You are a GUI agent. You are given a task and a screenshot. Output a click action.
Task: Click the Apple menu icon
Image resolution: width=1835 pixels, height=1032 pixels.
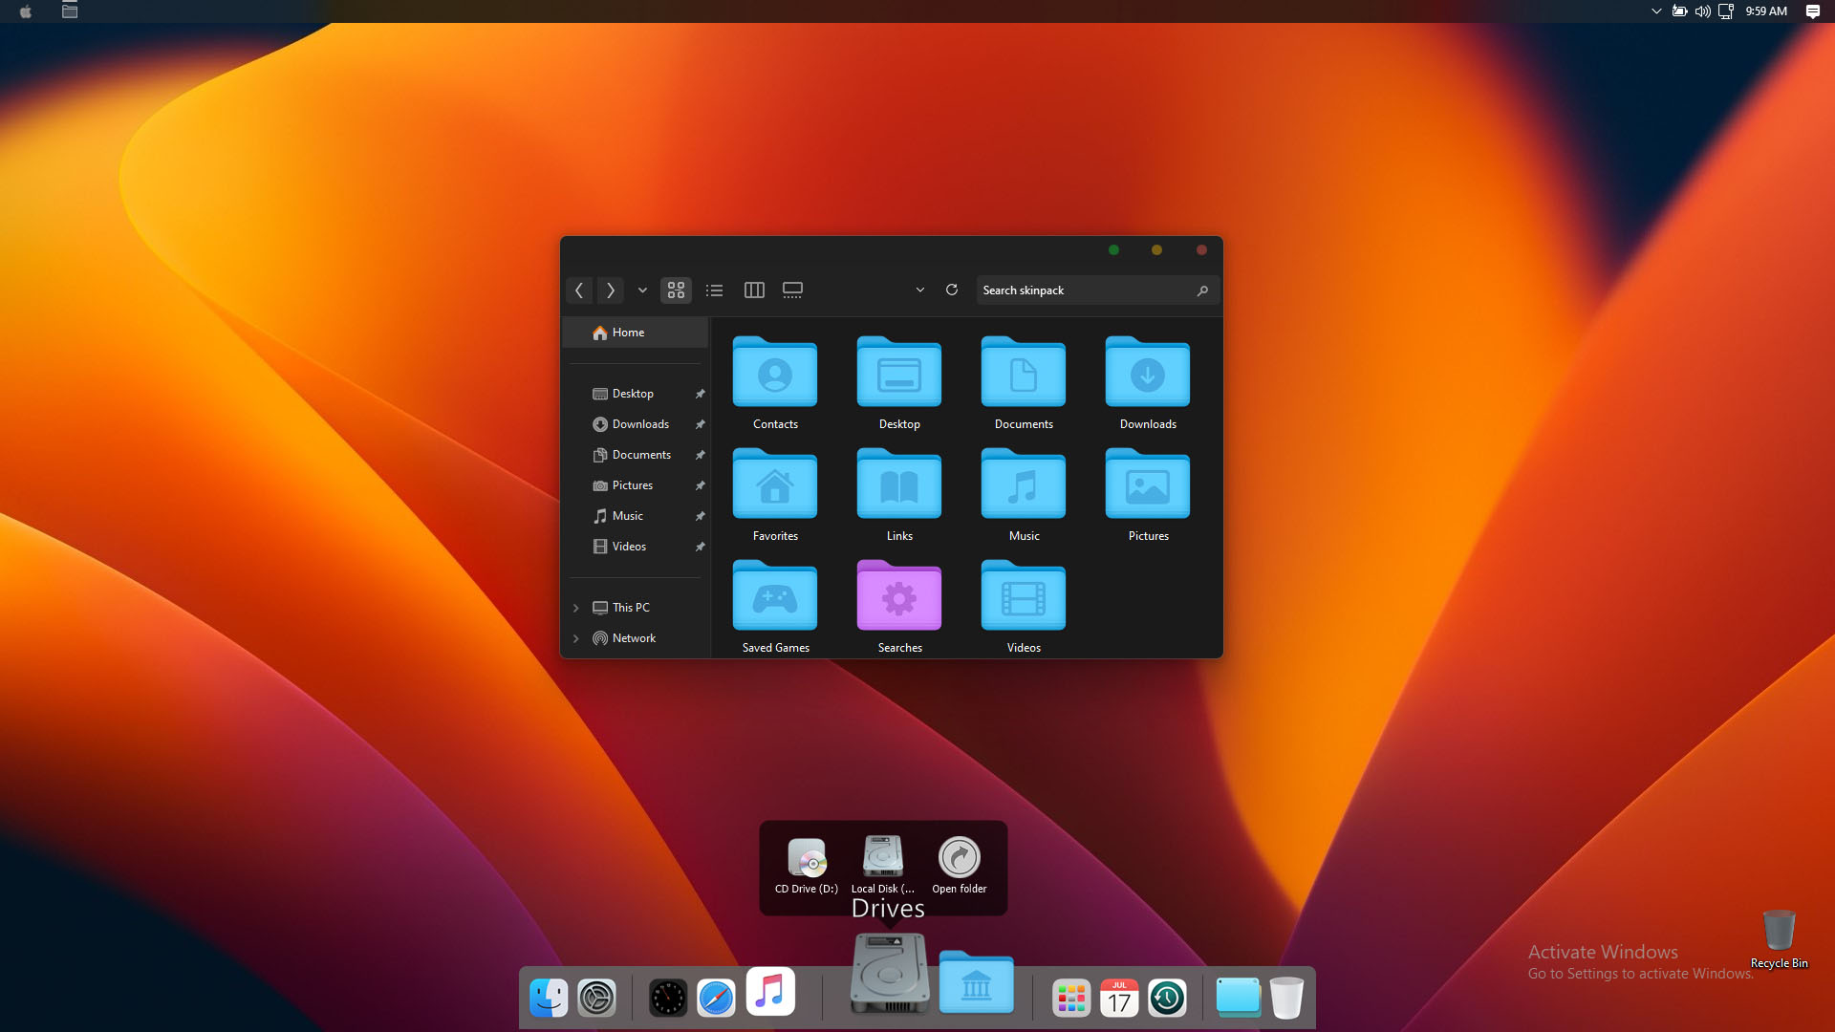point(26,11)
